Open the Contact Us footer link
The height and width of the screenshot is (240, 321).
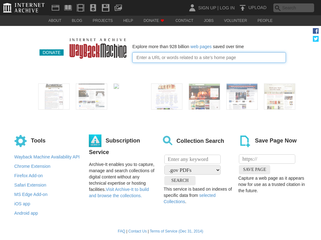point(138,231)
